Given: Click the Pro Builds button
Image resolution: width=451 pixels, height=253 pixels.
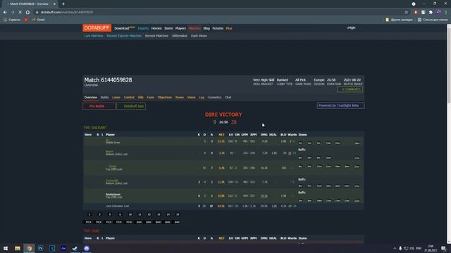Looking at the screenshot, I should (x=99, y=106).
